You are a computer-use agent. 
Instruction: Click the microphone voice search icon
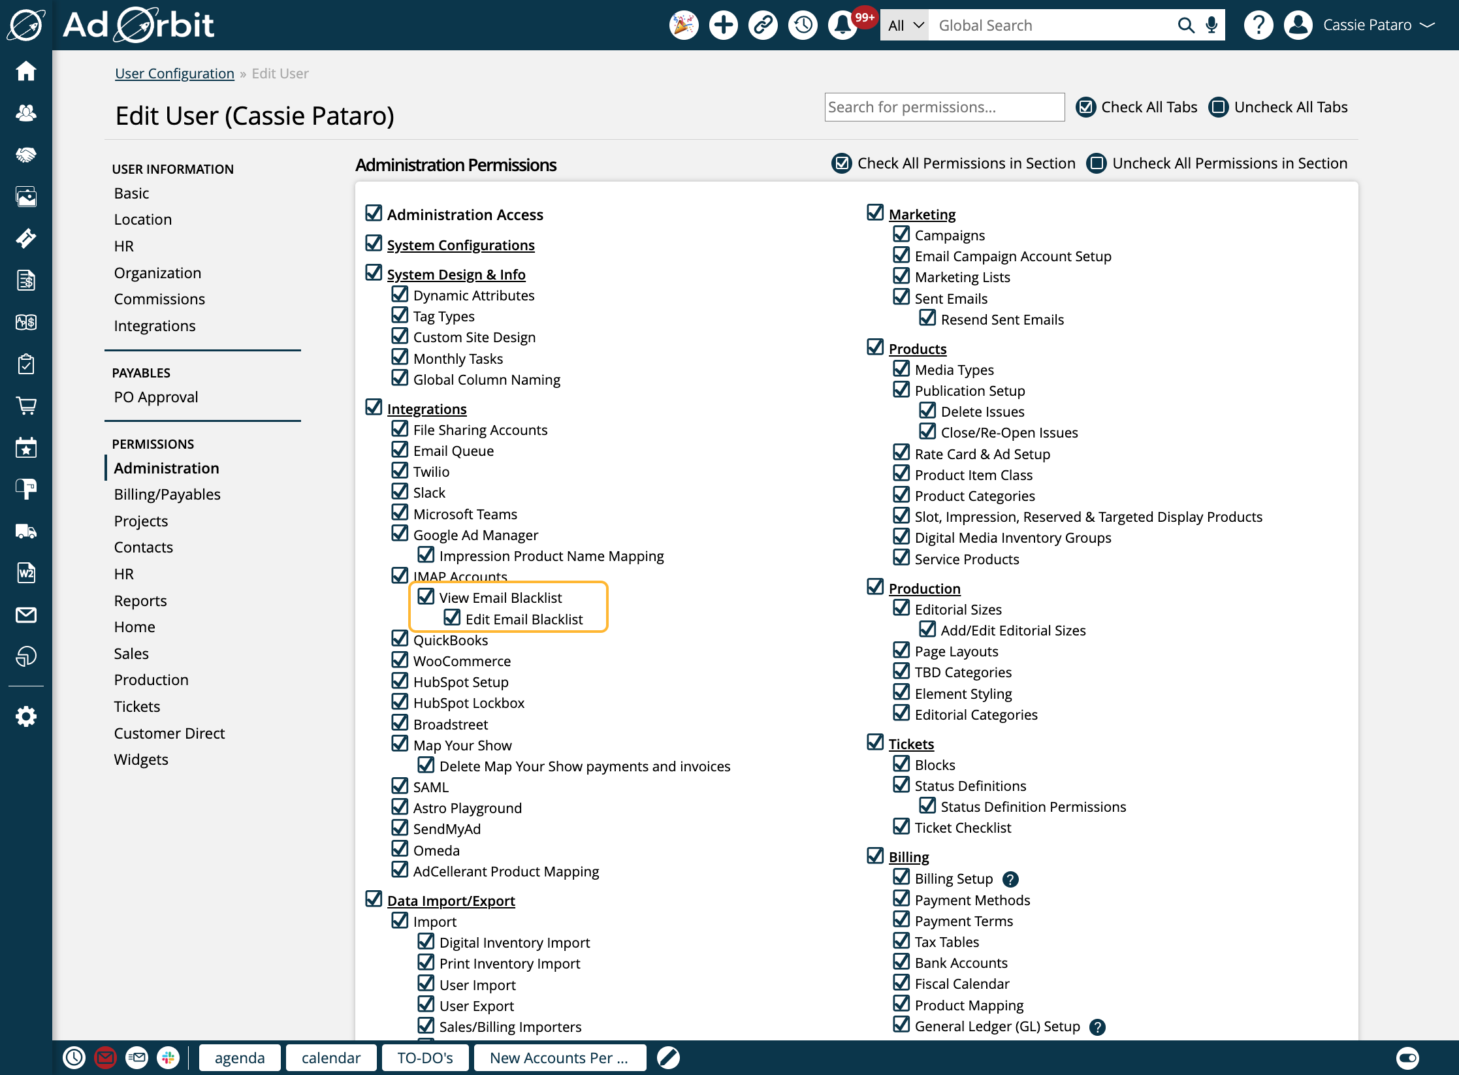point(1211,25)
